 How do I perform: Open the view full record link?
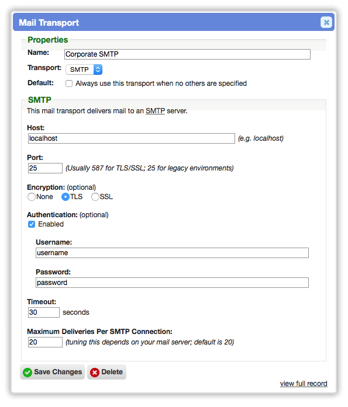(x=304, y=384)
